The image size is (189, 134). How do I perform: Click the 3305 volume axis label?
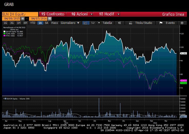tap(183, 117)
